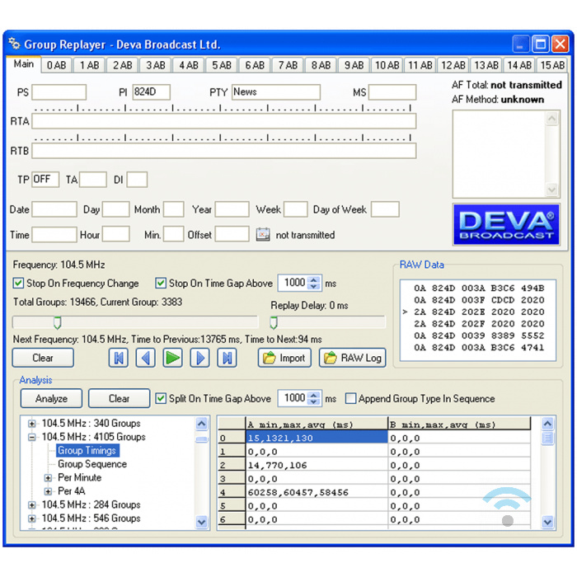
Task: Jump to the first group in playback
Action: pos(119,358)
